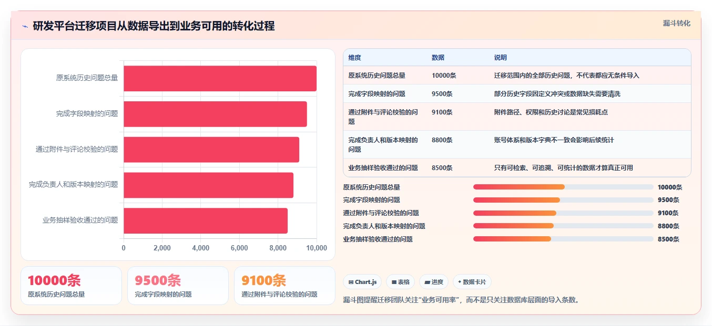
Task: Click the 8800条 cell in the table
Action: pos(442,140)
